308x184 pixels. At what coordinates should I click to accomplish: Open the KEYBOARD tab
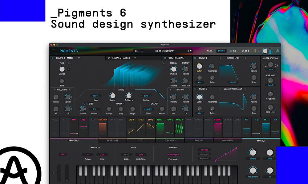tap(74, 140)
